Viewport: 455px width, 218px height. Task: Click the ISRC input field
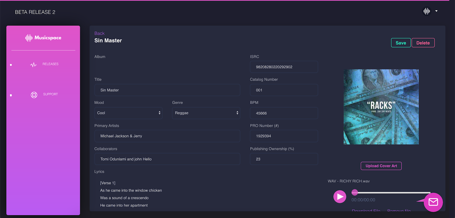tap(284, 67)
